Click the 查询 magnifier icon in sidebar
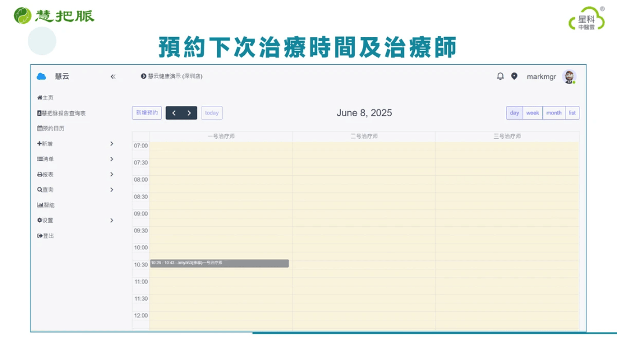 (x=40, y=190)
